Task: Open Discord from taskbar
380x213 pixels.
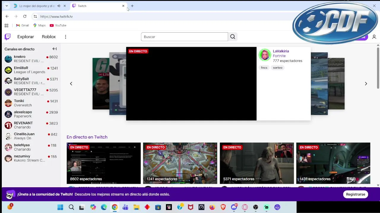Action: [234, 207]
